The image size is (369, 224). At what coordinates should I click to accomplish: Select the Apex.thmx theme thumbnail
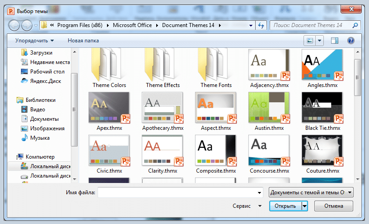[x=109, y=108]
